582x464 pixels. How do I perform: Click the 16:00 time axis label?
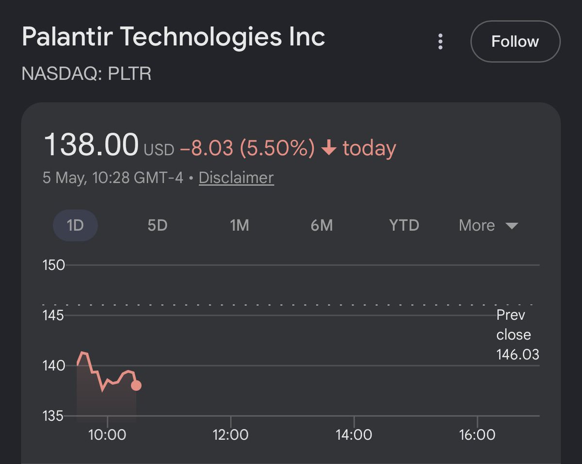pyautogui.click(x=477, y=434)
